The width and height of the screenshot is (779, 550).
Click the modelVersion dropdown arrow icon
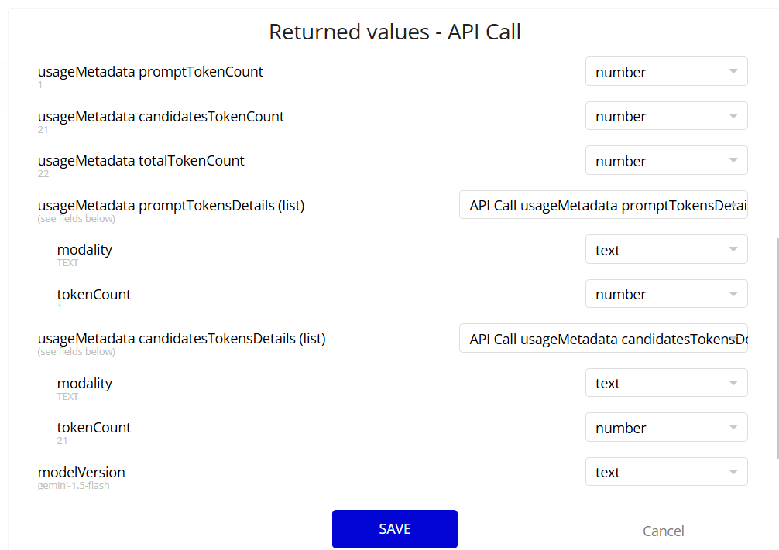coord(733,472)
